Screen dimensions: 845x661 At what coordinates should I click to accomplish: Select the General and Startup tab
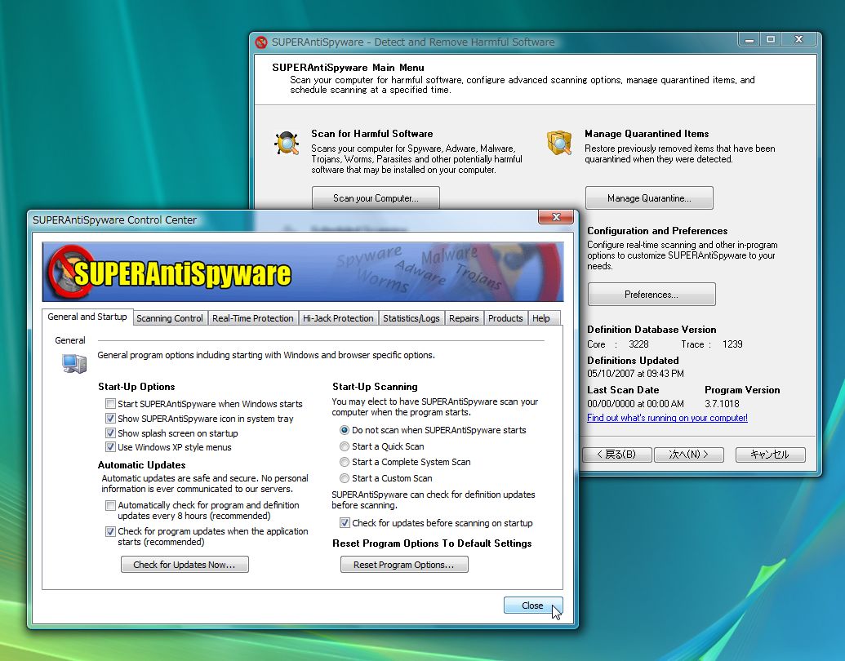pyautogui.click(x=87, y=317)
